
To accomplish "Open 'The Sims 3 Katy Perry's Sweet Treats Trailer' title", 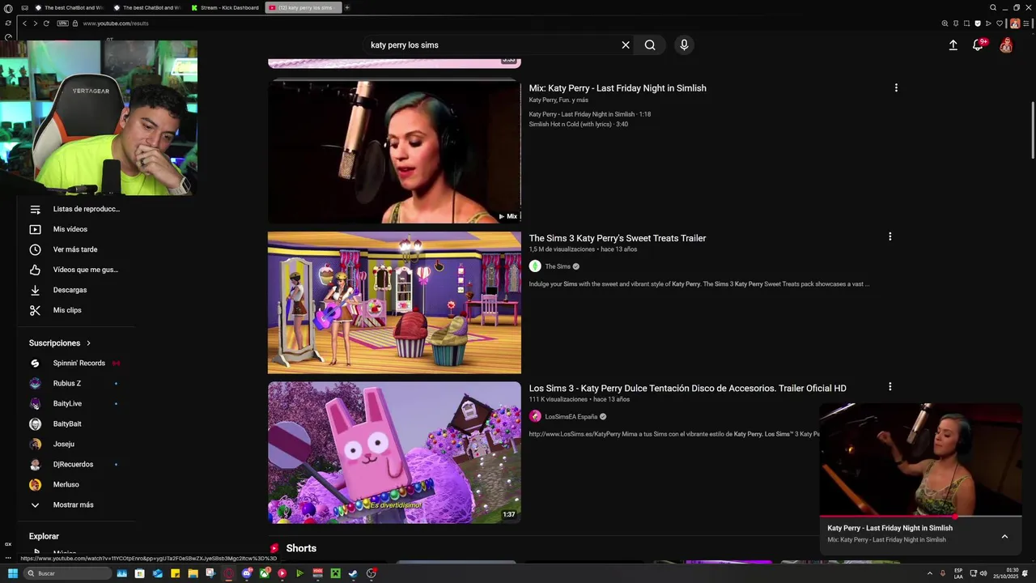I will pos(618,238).
